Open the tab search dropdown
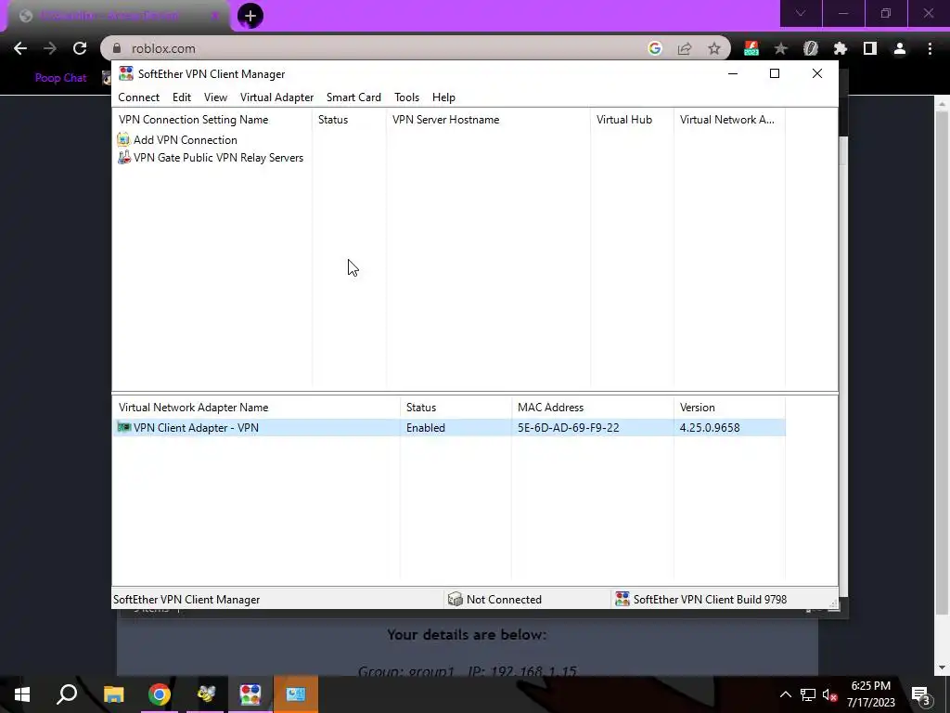 tap(801, 13)
